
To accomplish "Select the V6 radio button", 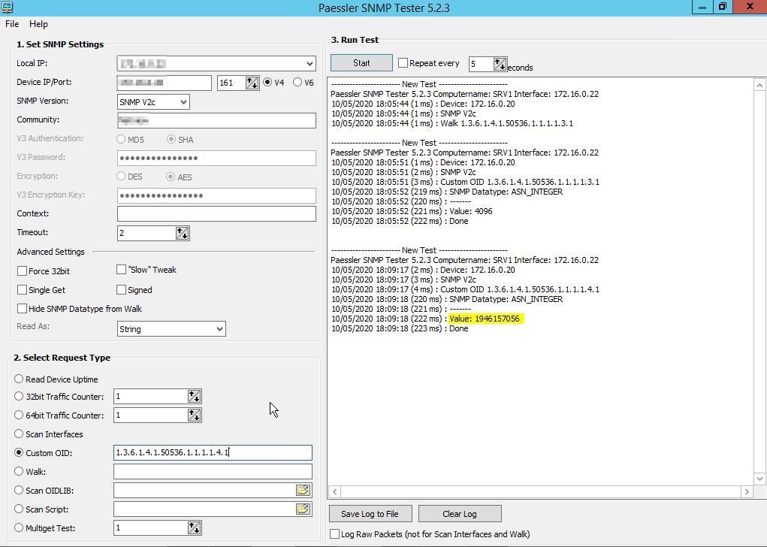I will [297, 82].
